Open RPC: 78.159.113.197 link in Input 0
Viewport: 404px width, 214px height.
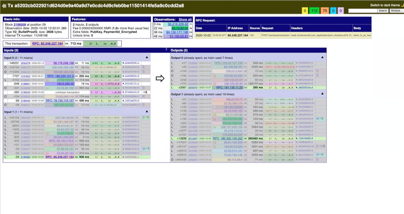tap(60, 100)
